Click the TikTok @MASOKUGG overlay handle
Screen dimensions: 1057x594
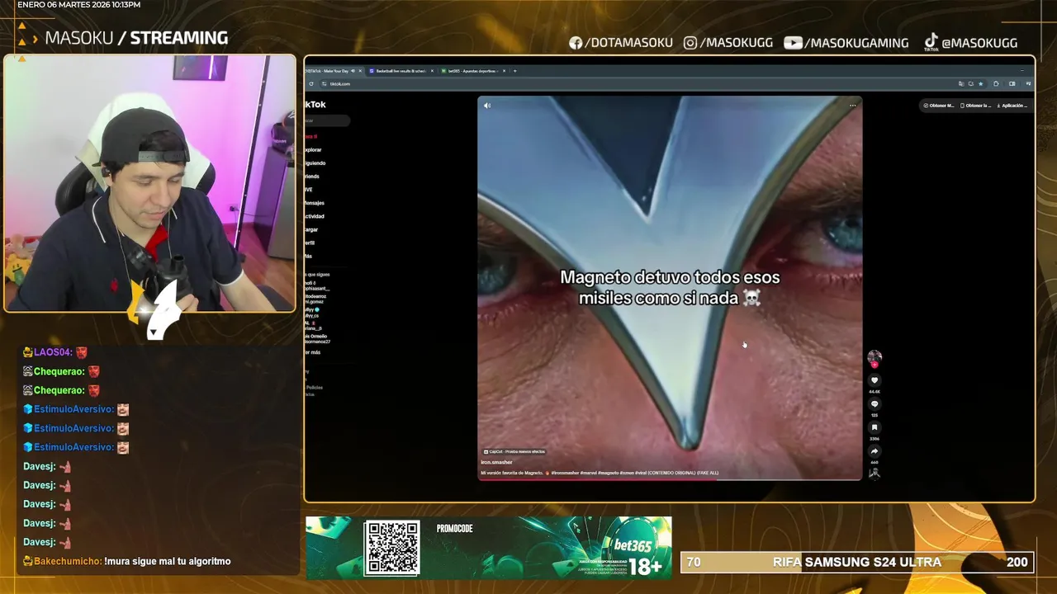pyautogui.click(x=970, y=43)
